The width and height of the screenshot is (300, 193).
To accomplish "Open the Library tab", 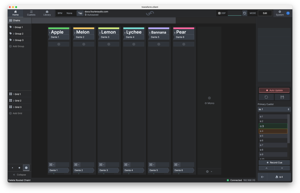I will pos(47,13).
